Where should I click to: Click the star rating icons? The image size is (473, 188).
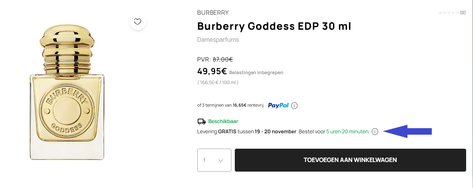(x=449, y=13)
